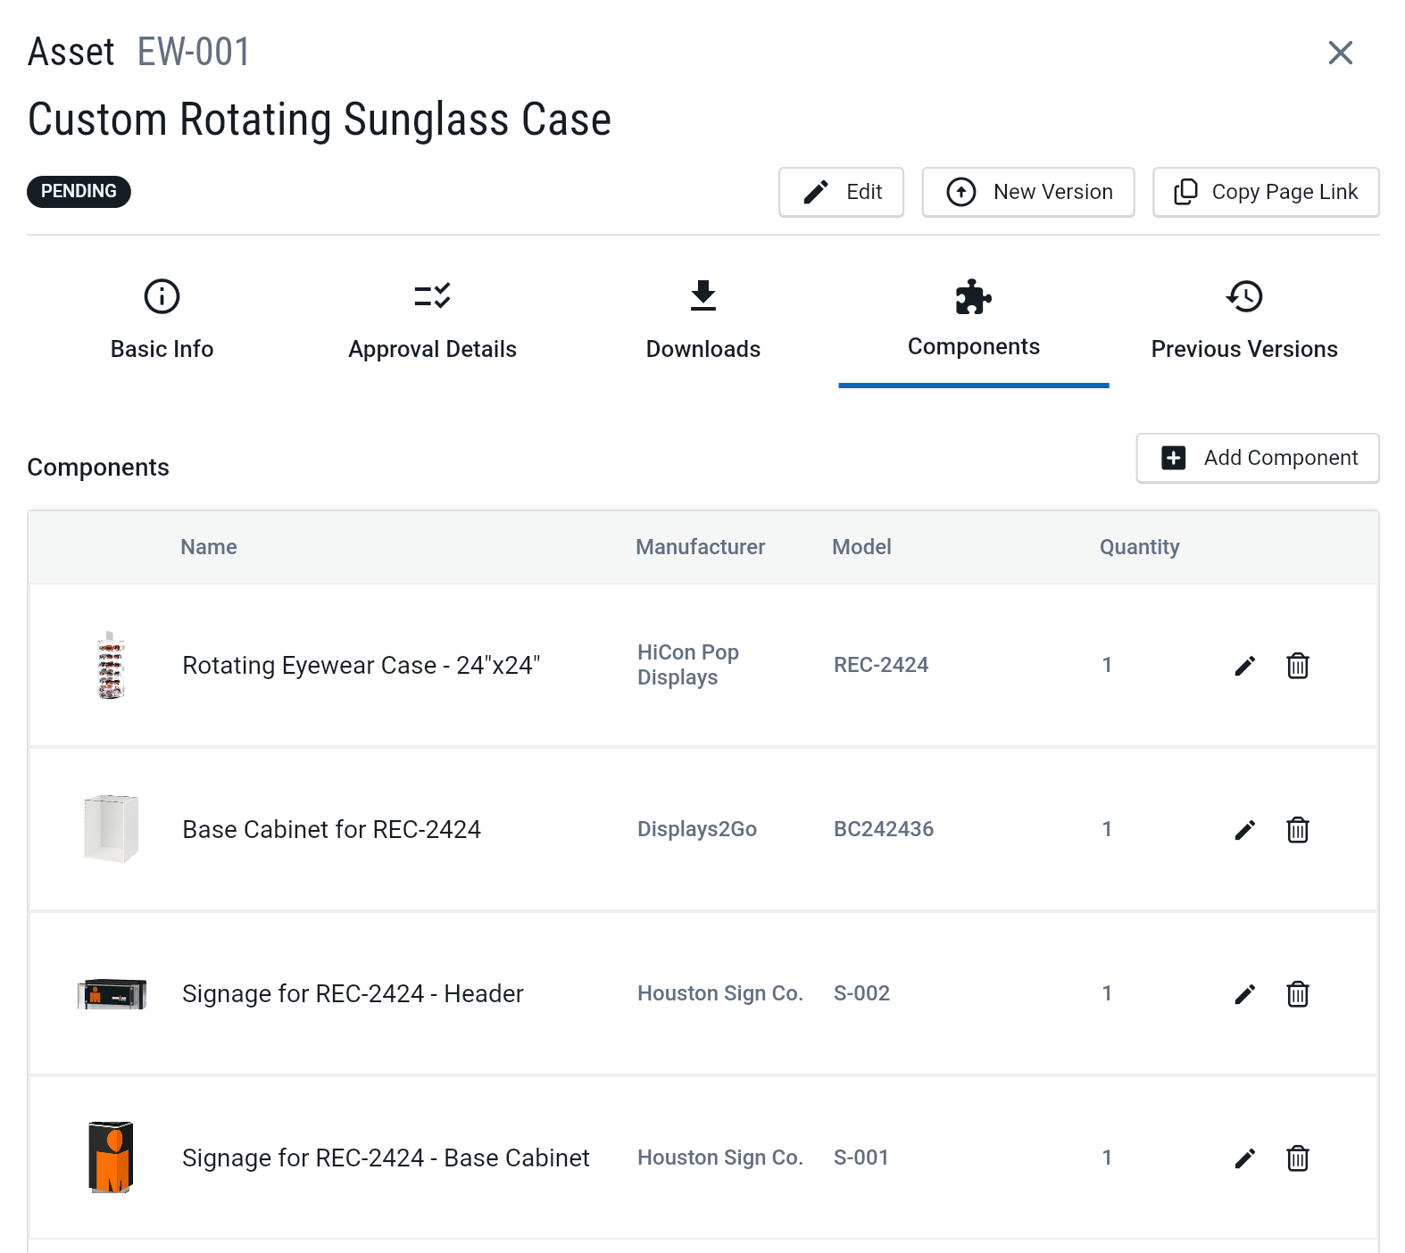This screenshot has width=1405, height=1253.
Task: Edit the Signage Header component
Action: pos(1244,994)
